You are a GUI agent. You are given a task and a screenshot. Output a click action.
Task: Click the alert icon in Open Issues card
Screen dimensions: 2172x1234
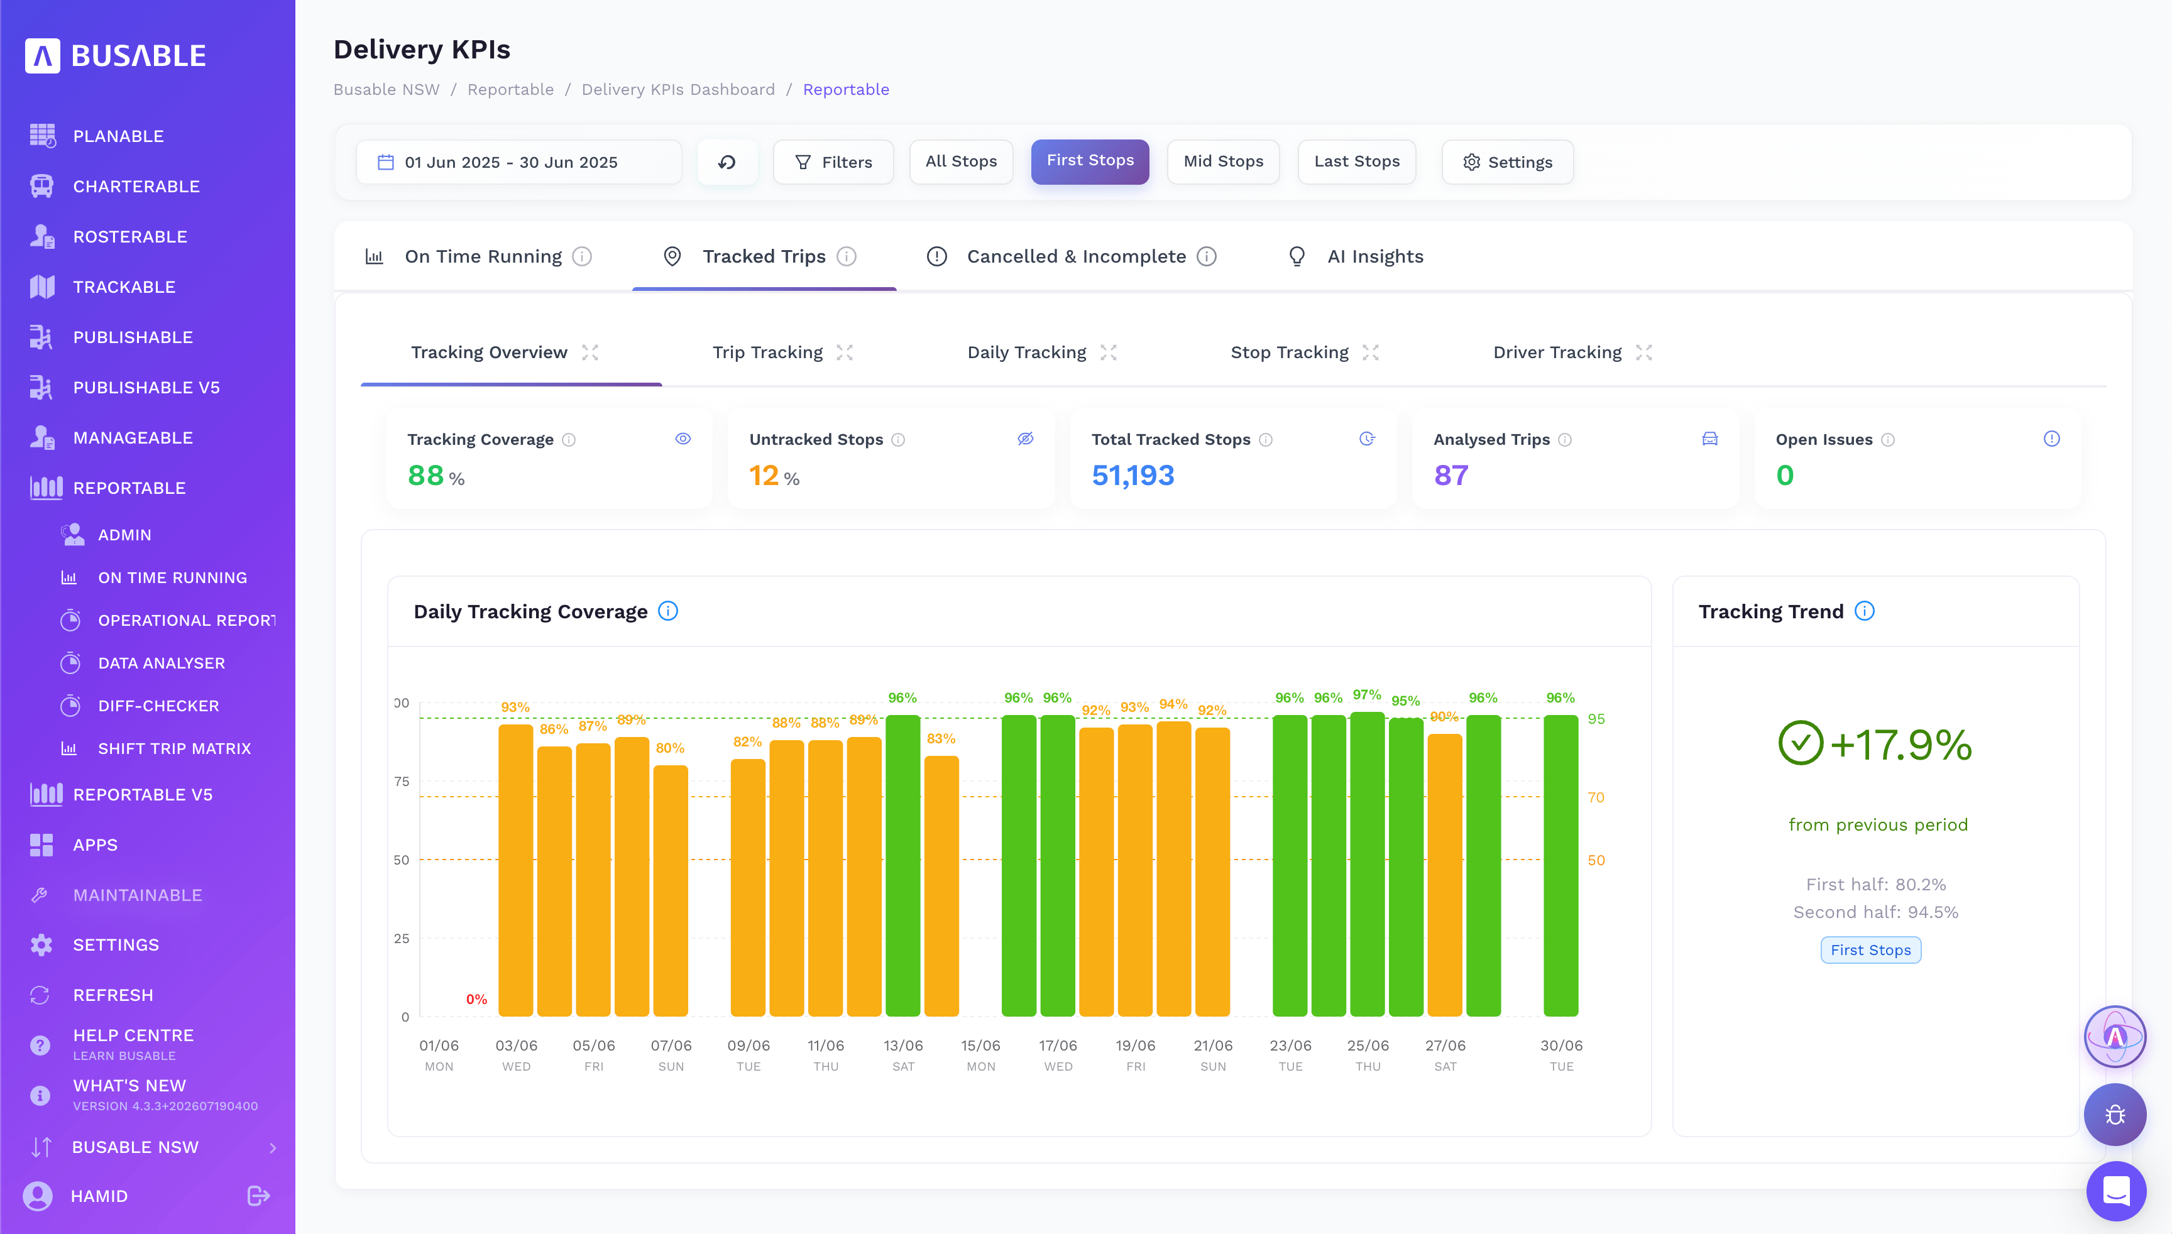click(x=2051, y=438)
